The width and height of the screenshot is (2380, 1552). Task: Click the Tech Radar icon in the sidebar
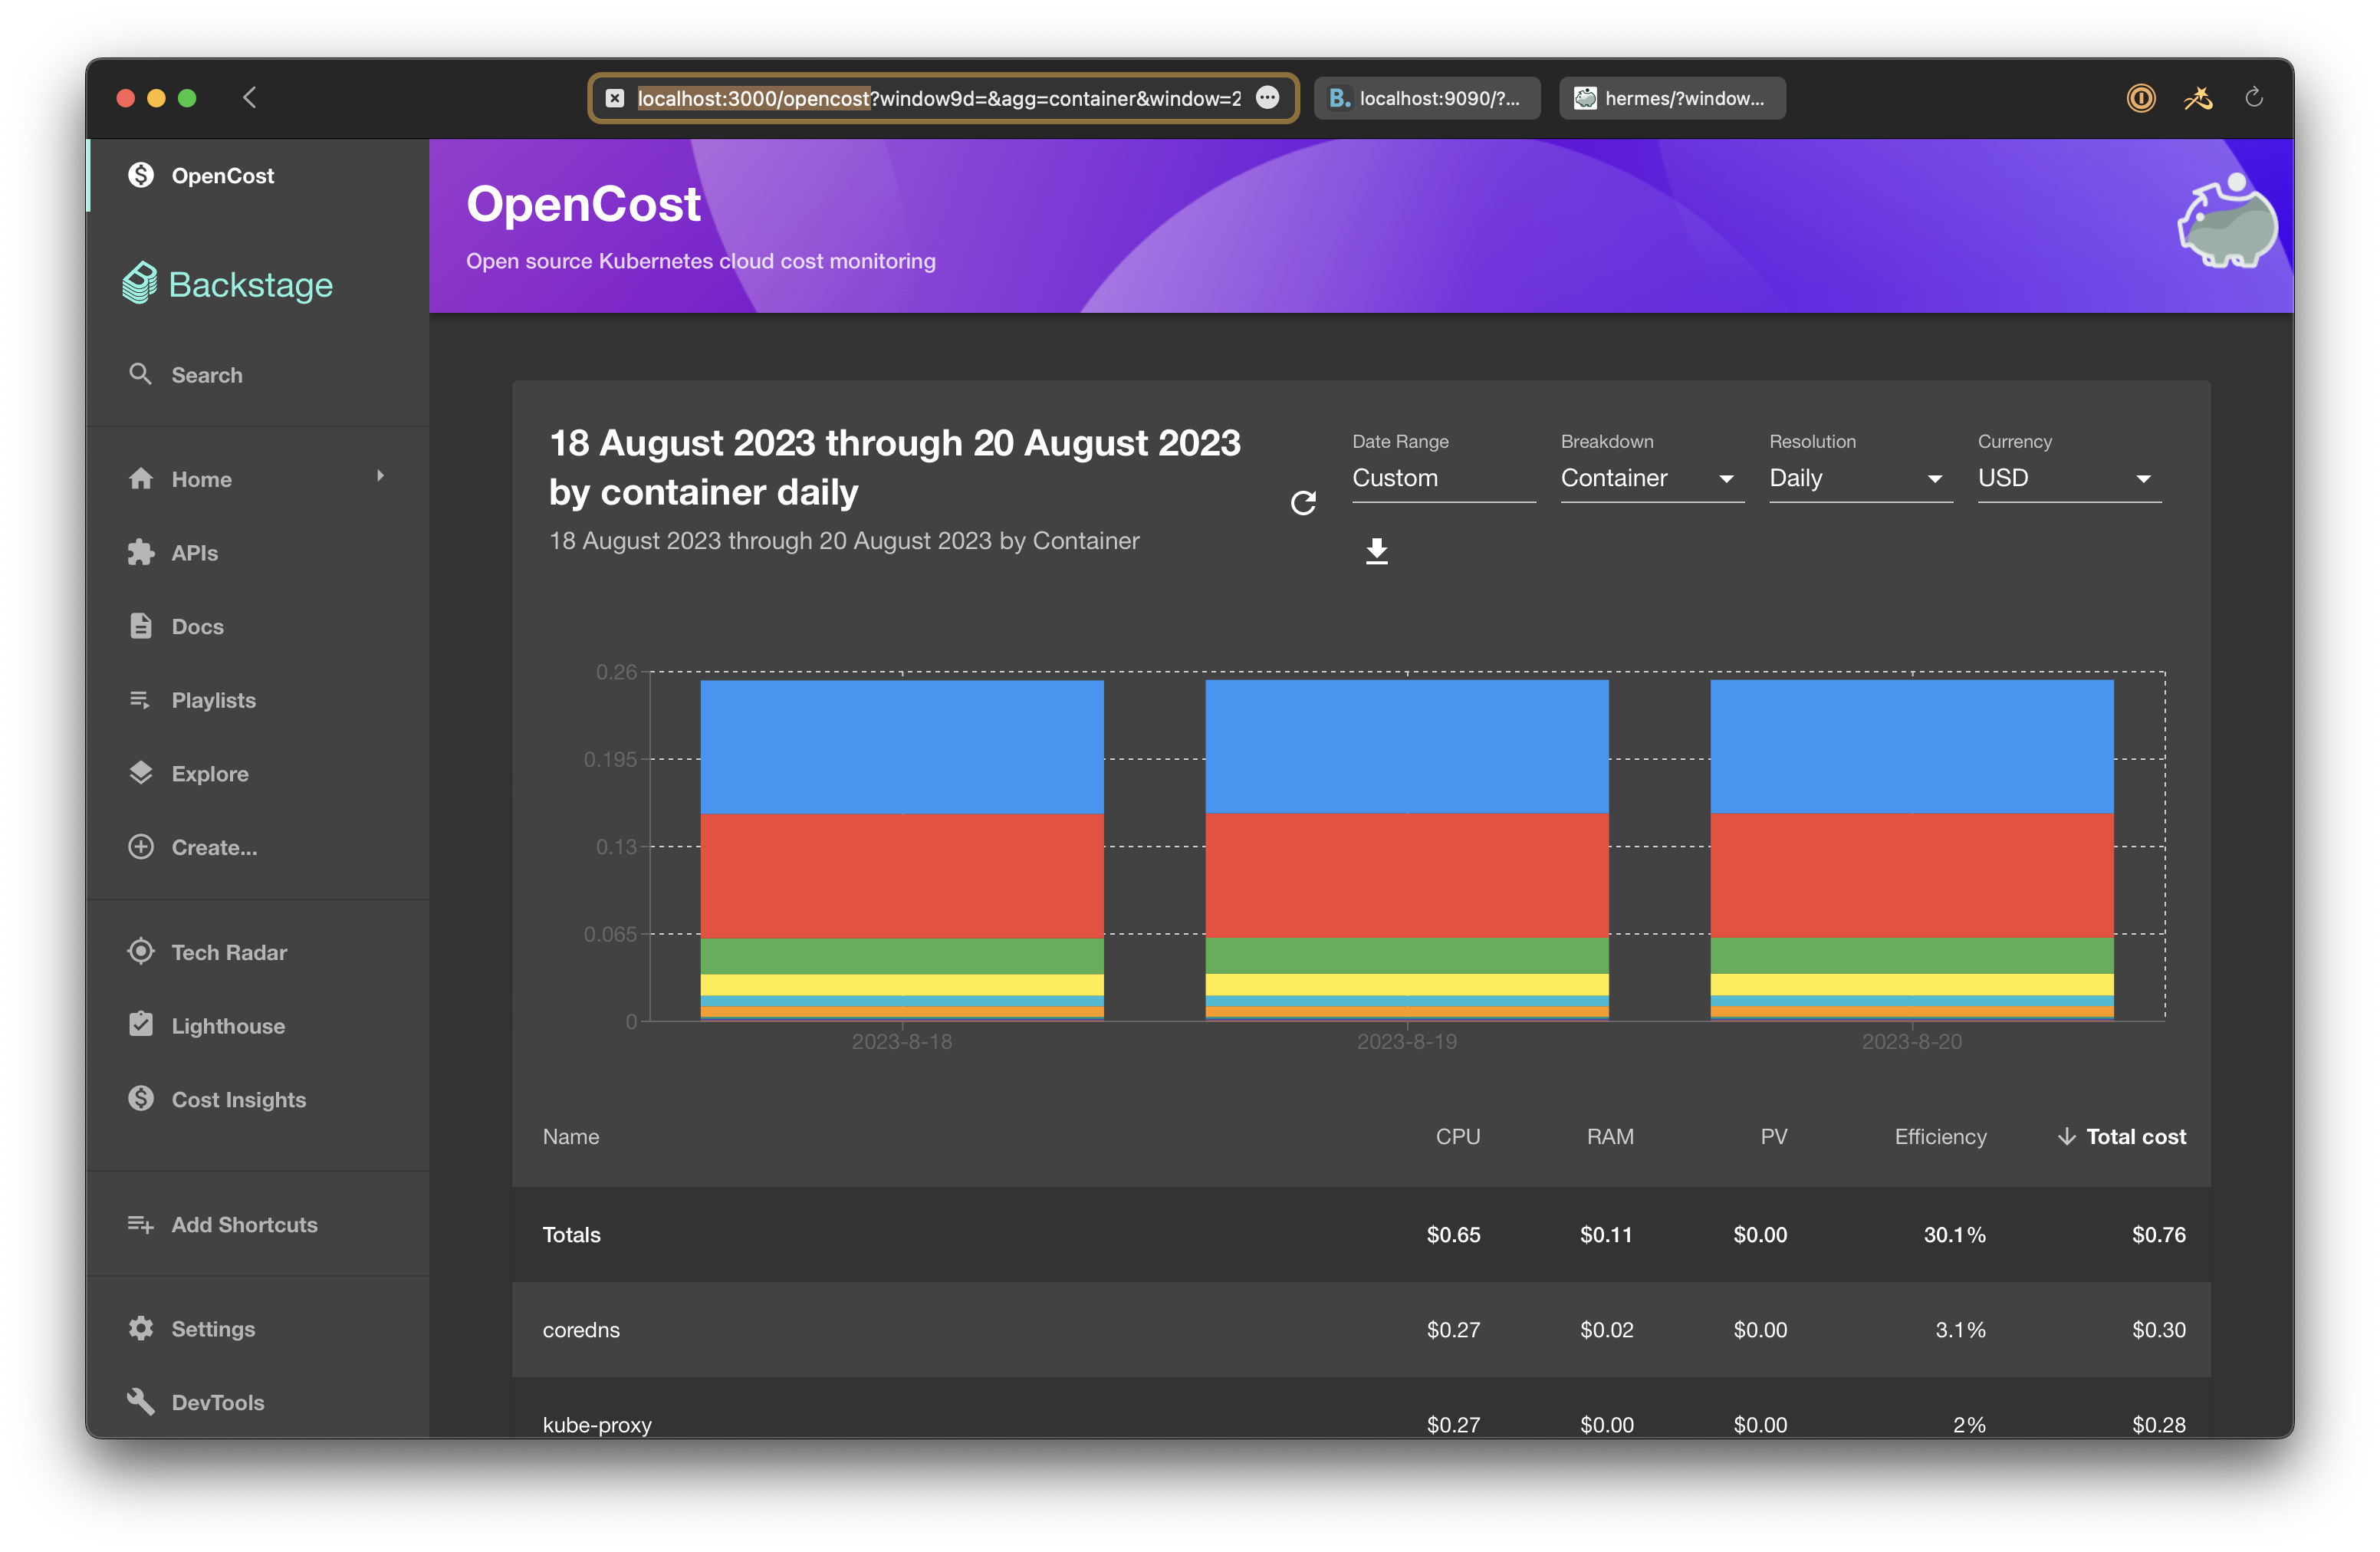point(141,951)
